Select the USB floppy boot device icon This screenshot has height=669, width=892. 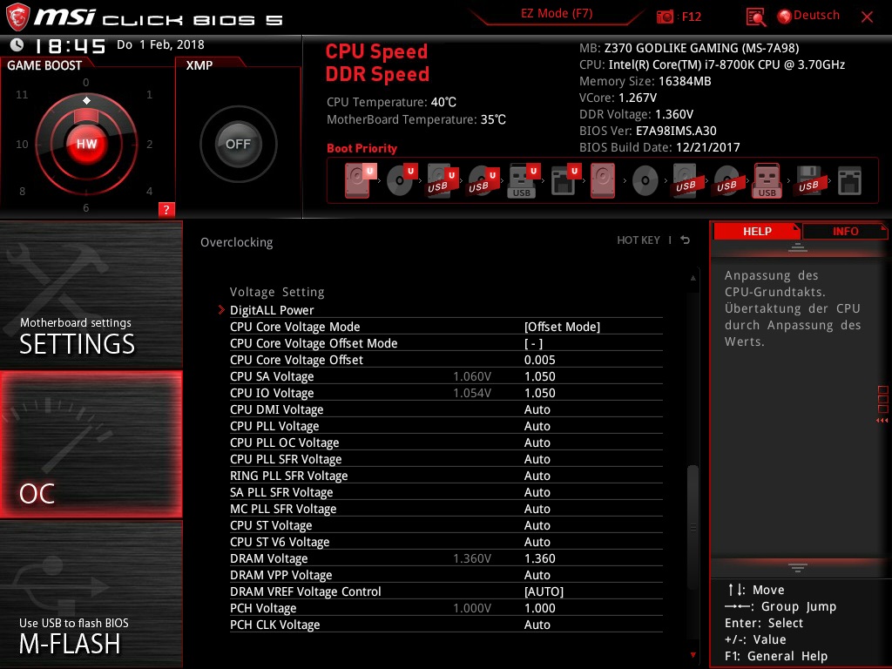point(808,181)
